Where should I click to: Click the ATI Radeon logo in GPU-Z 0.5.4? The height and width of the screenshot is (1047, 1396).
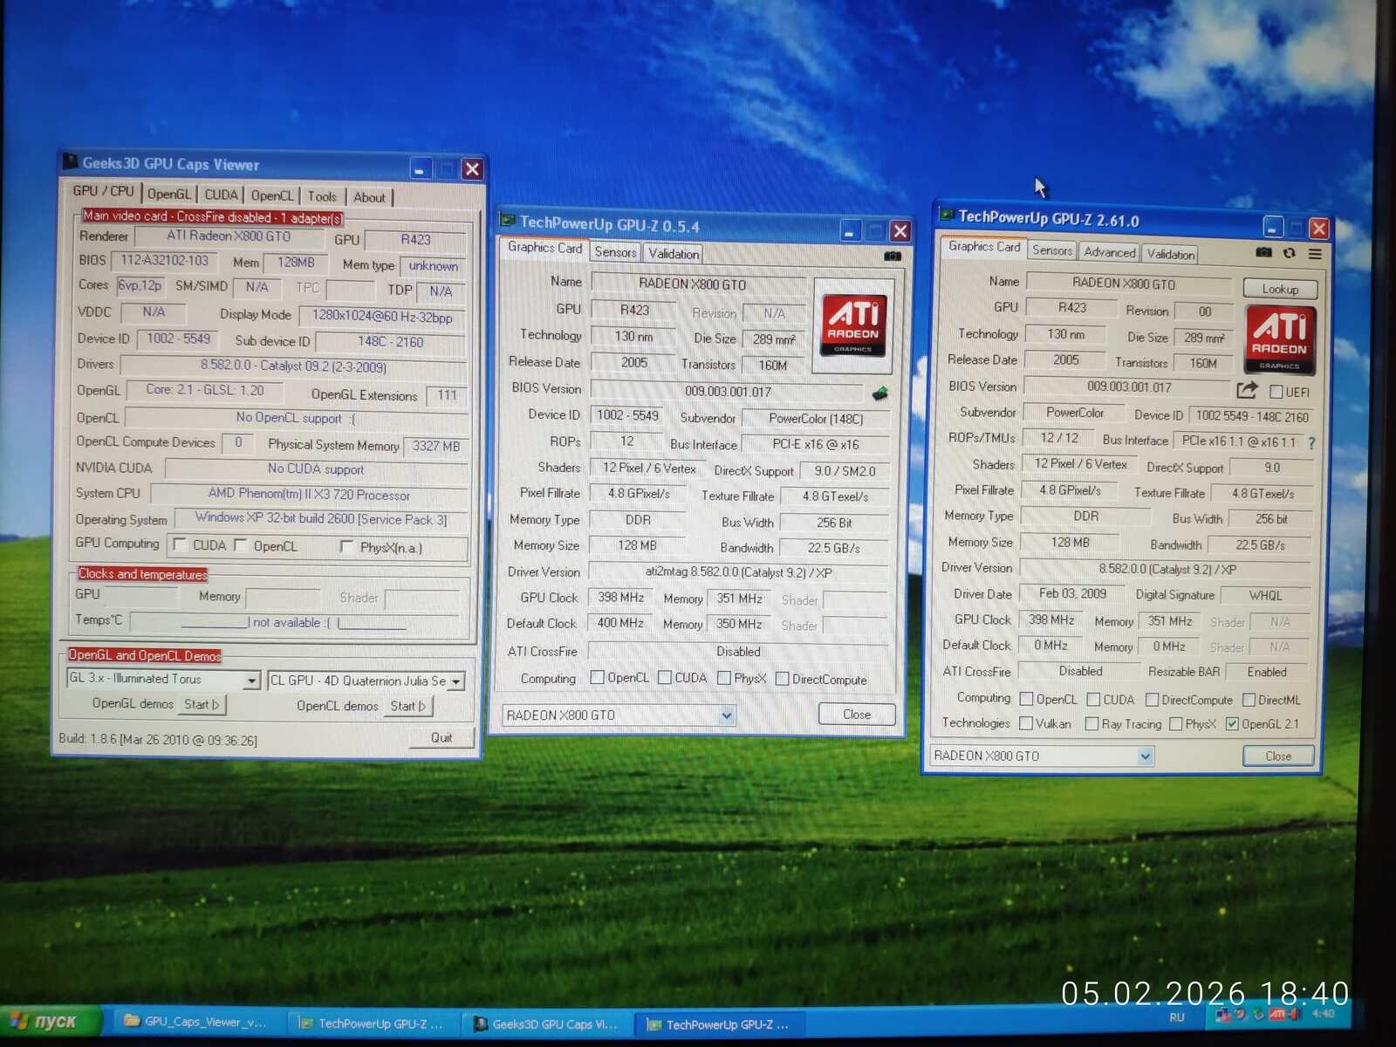click(854, 325)
